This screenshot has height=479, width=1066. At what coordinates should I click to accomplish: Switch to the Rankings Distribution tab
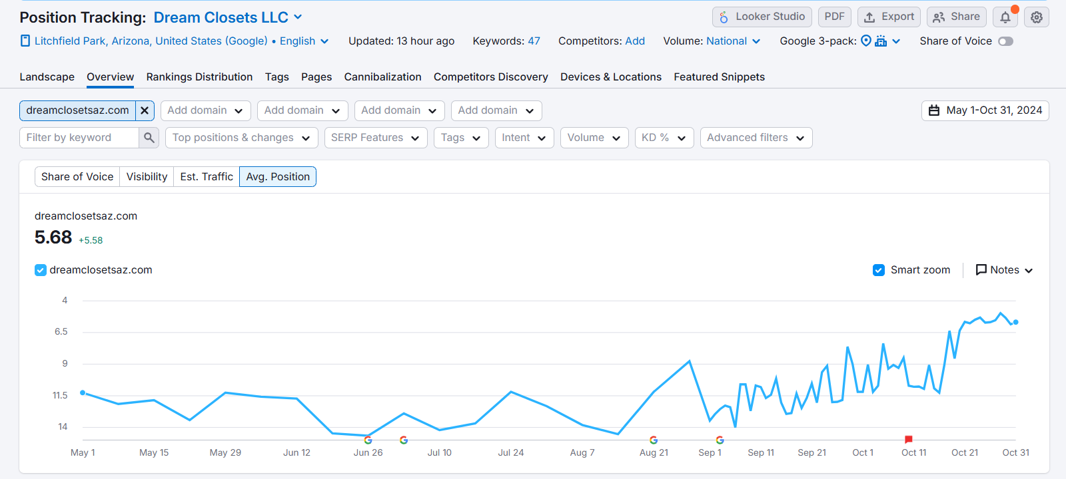pyautogui.click(x=199, y=77)
